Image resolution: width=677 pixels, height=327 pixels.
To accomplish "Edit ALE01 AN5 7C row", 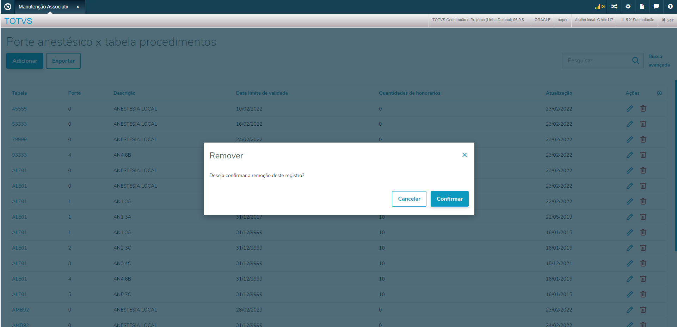I will pos(630,294).
